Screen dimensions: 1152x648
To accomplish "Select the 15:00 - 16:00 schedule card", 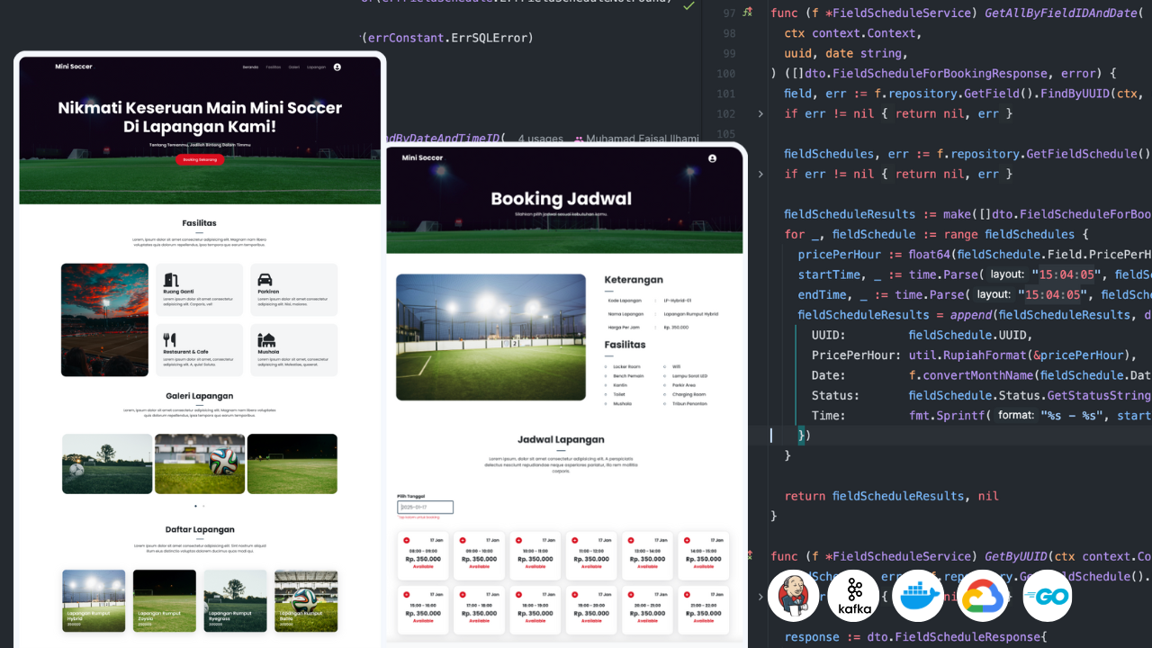I will pos(422,609).
